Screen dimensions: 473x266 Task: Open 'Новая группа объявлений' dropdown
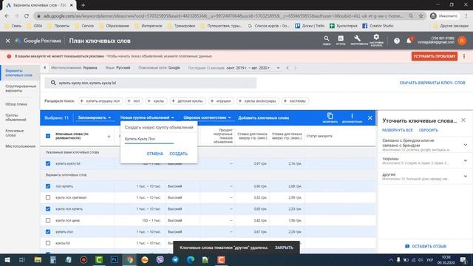pos(147,117)
